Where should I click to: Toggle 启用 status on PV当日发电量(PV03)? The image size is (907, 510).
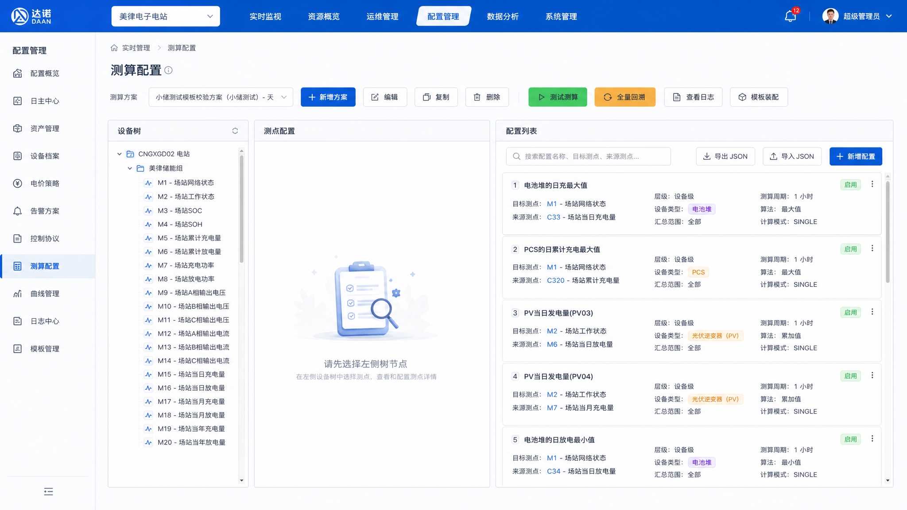(x=850, y=313)
